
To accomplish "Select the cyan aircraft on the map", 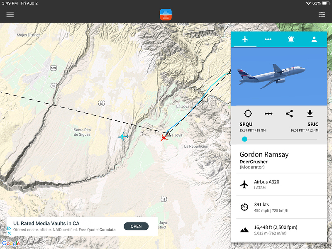I will tap(123, 137).
